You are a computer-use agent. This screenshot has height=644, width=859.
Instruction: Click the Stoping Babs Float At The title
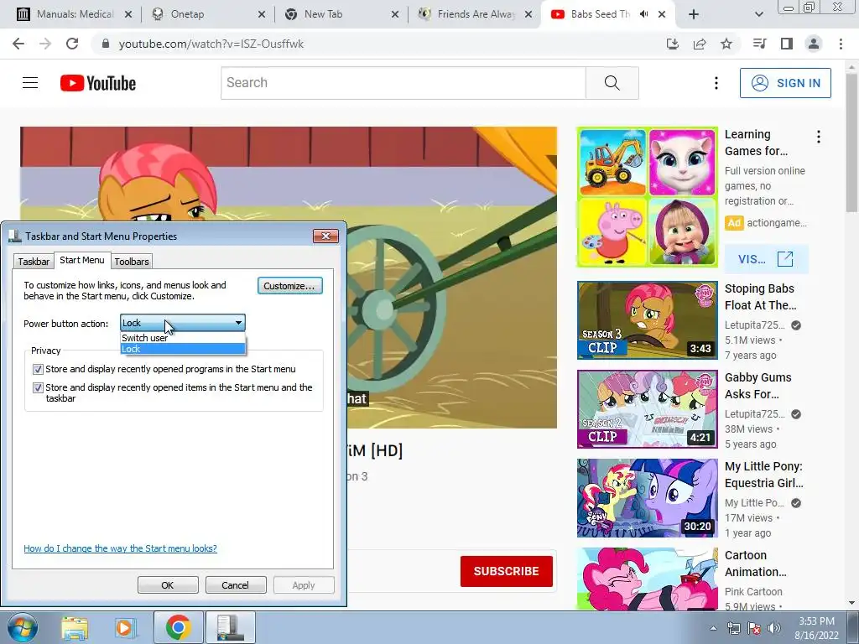760,297
